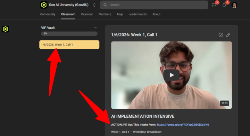Select lesson 1/6/2026: Week 1, Call 1

(69, 45)
